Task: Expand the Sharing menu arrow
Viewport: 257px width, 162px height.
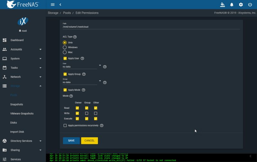Action: click(x=40, y=150)
